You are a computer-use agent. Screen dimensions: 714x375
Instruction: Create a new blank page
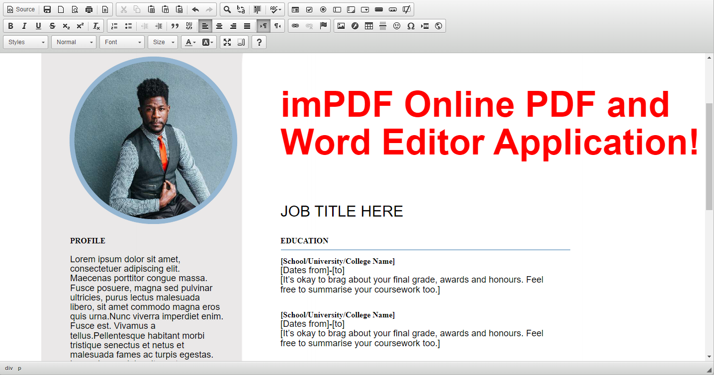pyautogui.click(x=61, y=9)
